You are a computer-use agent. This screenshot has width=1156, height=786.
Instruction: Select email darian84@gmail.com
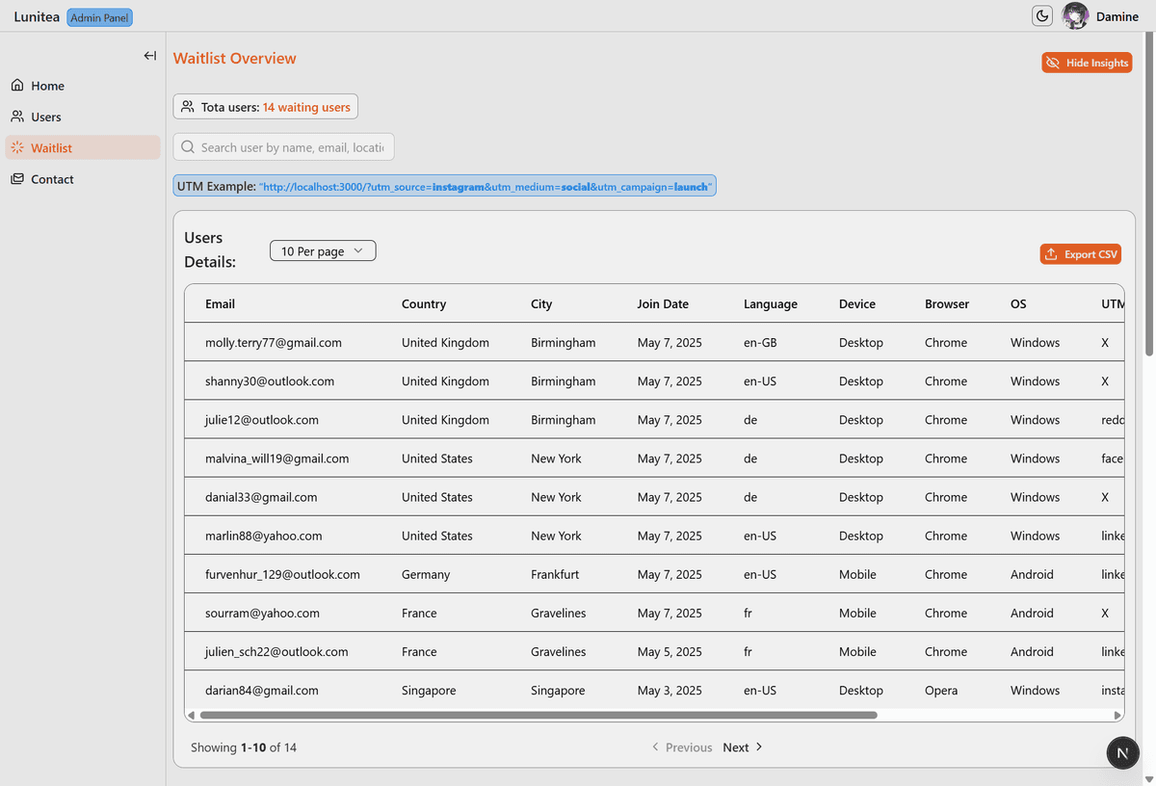[x=262, y=690]
